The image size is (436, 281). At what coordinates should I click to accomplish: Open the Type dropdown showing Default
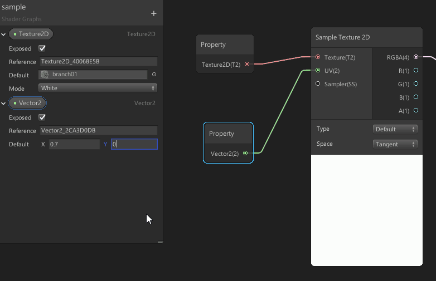pos(395,129)
